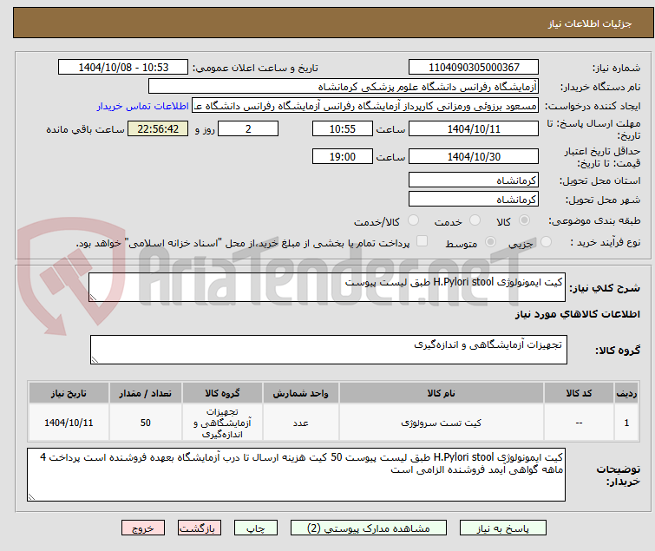Click the table cell 'تجهیزات آزمایشگاهی و اندازه‌گیری'
Screen dimensions: 655x551
tap(222, 423)
